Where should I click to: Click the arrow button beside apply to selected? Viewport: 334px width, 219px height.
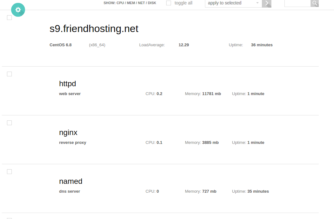tap(267, 3)
